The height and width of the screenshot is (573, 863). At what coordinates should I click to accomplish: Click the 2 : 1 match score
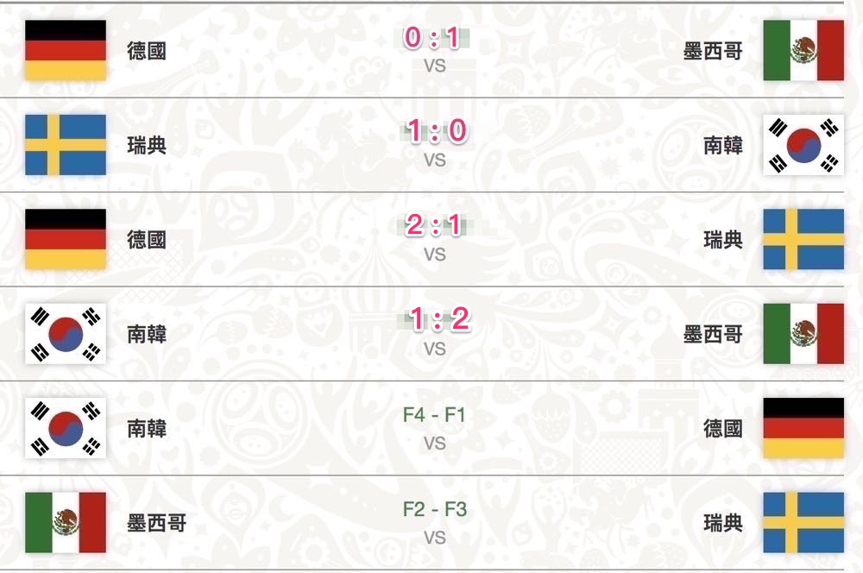tap(435, 227)
